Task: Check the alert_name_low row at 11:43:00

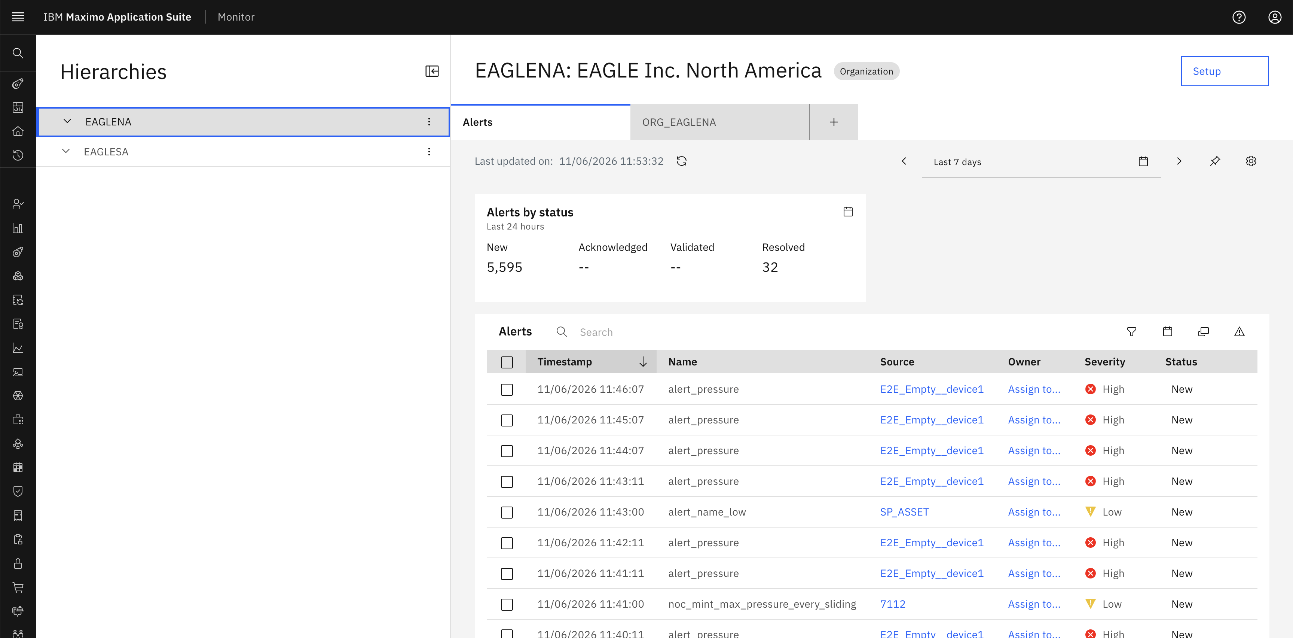Action: pyautogui.click(x=507, y=513)
